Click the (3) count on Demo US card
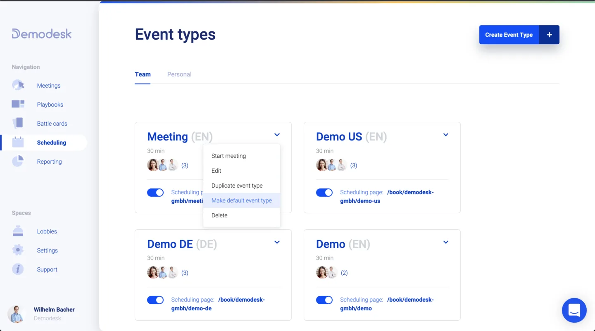This screenshot has width=595, height=331. click(x=354, y=165)
